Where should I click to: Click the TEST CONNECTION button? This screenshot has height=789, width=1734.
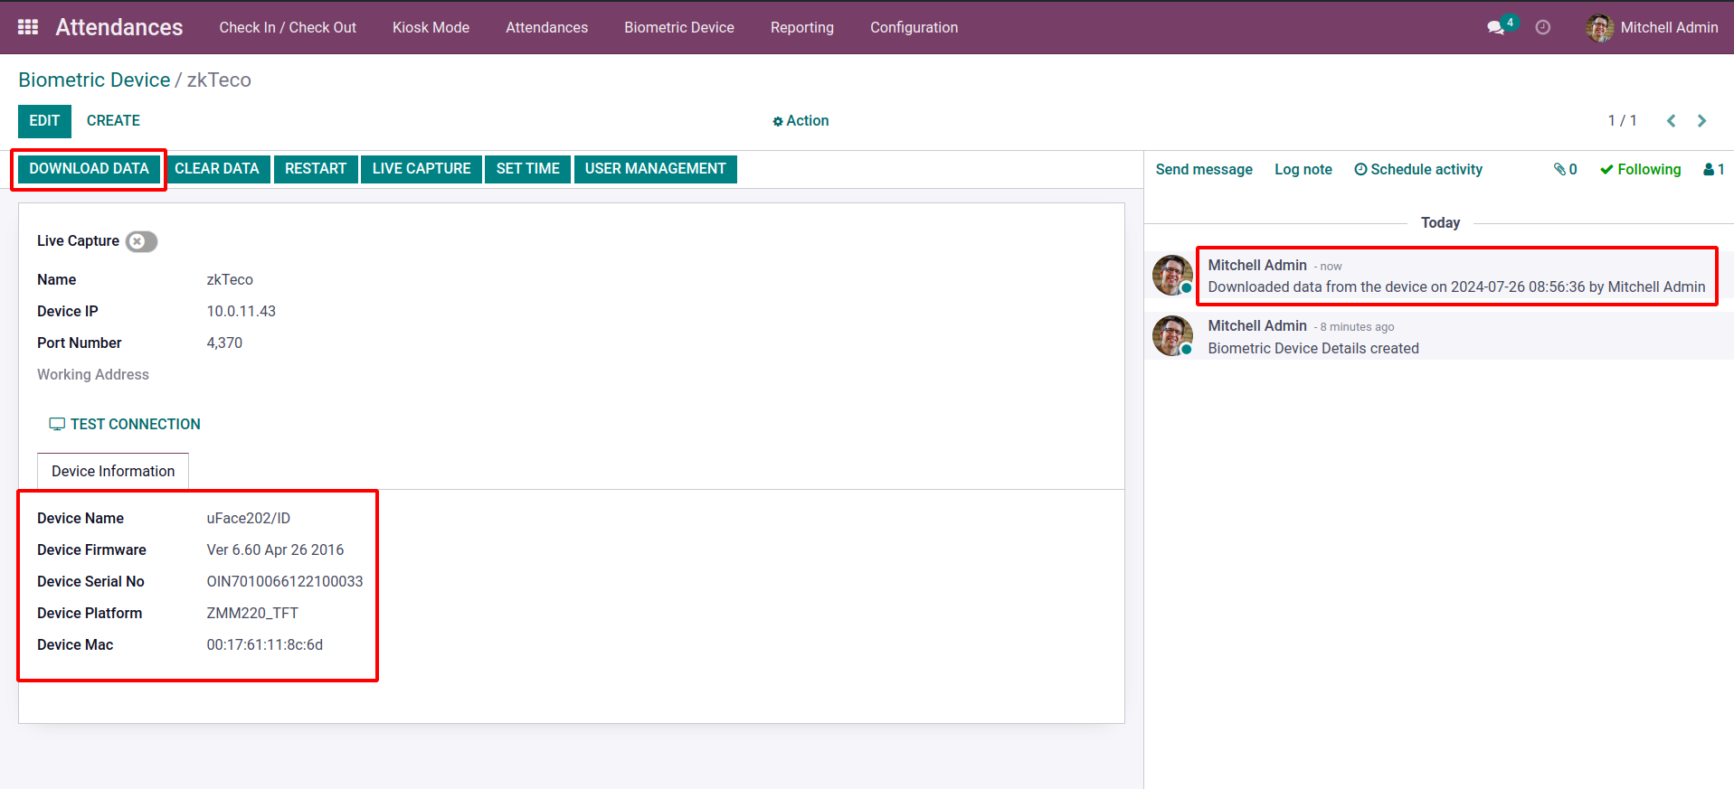pyautogui.click(x=125, y=424)
